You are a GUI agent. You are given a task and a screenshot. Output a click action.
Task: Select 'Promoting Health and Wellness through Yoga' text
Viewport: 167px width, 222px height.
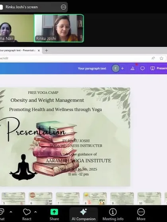point(55,109)
